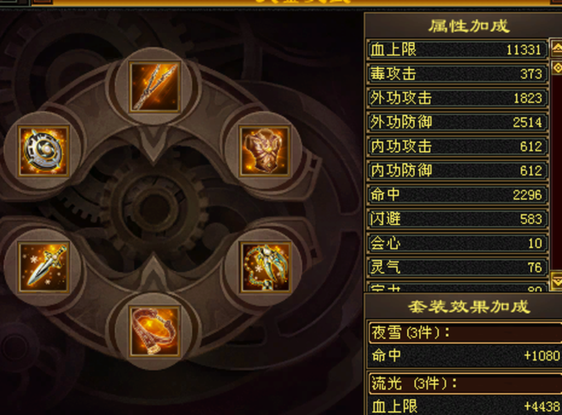
Task: Select the dagger equipment slot
Action: tap(44, 267)
